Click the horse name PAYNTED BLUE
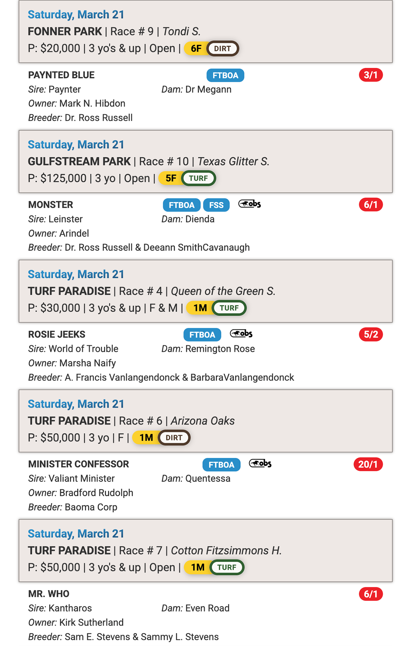The width and height of the screenshot is (411, 646). point(61,75)
